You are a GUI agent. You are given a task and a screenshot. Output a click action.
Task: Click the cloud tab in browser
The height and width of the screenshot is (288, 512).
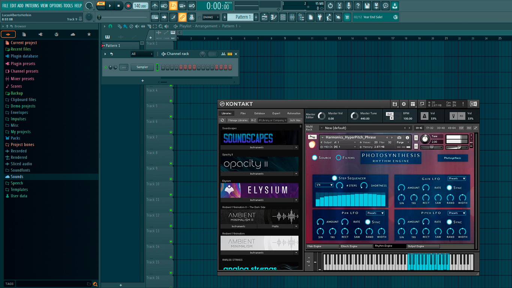click(x=73, y=34)
